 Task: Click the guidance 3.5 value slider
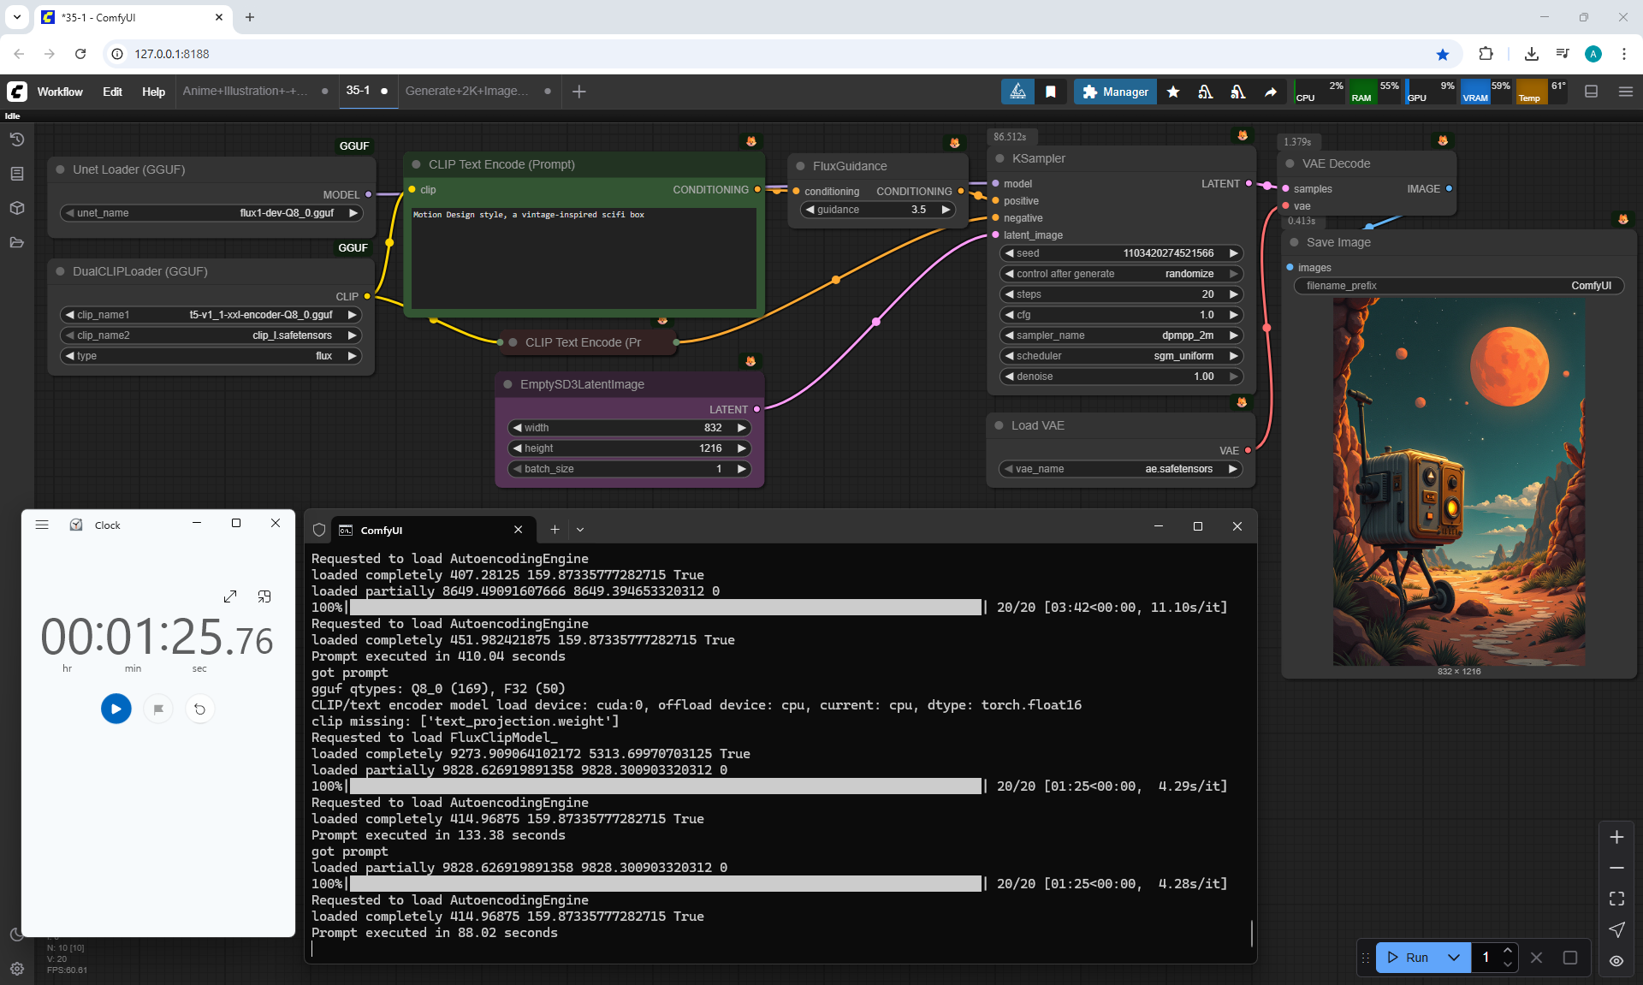879,210
